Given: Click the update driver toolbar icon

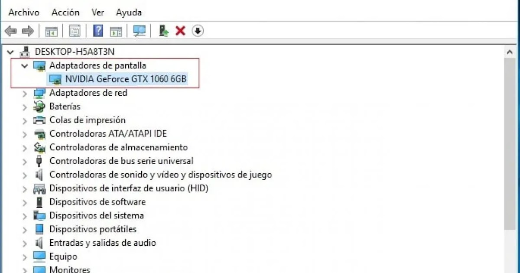Looking at the screenshot, I should click(164, 31).
